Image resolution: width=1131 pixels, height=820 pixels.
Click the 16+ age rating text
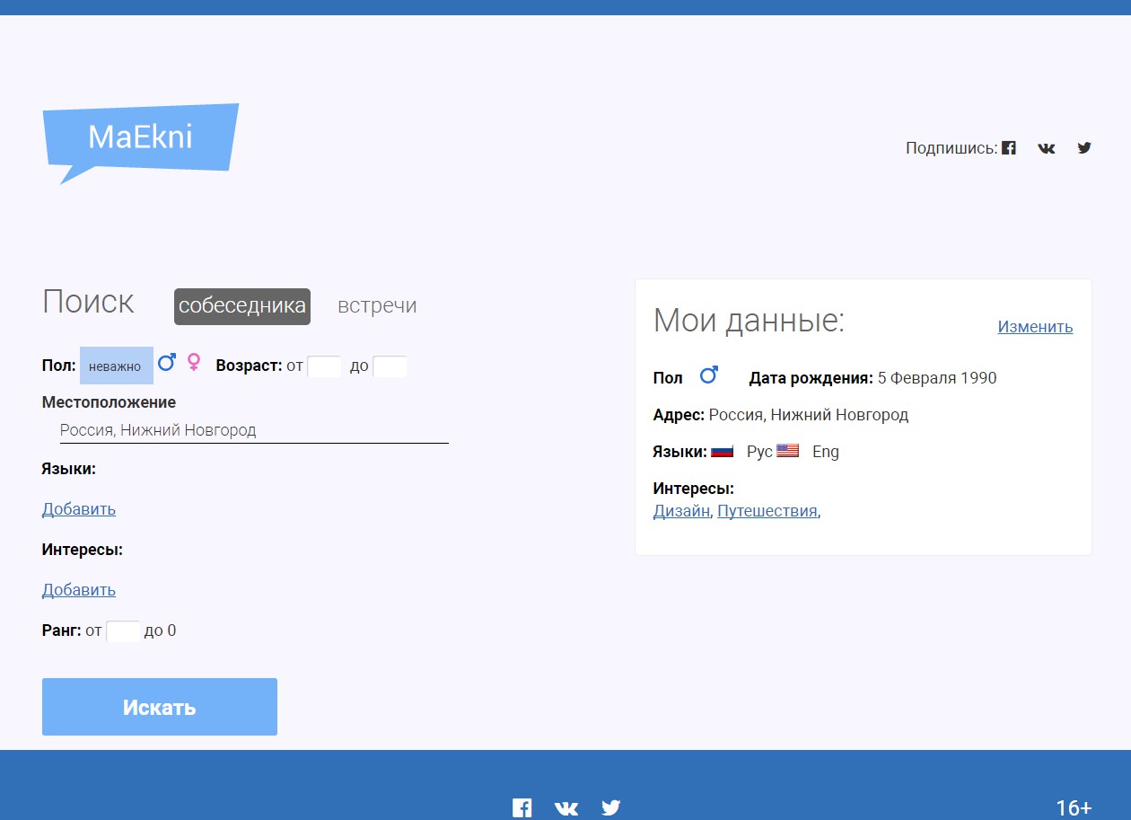pyautogui.click(x=1074, y=808)
